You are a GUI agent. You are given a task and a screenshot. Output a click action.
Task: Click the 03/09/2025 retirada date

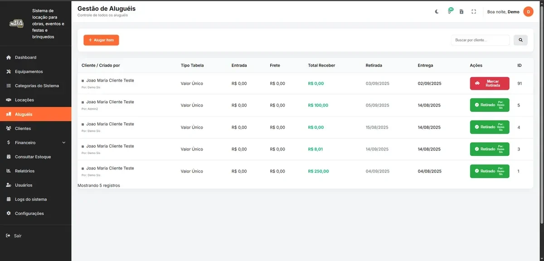click(x=377, y=83)
